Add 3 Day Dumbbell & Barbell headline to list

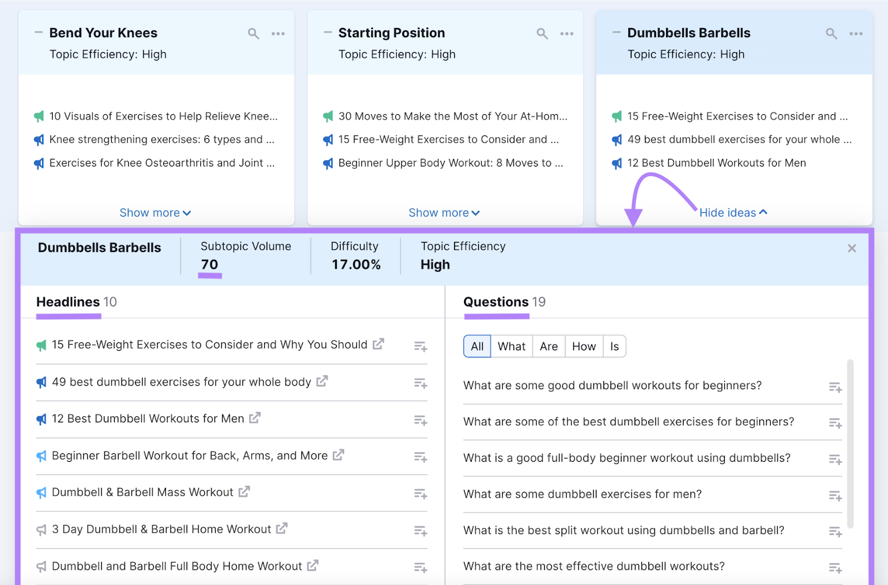(x=420, y=531)
